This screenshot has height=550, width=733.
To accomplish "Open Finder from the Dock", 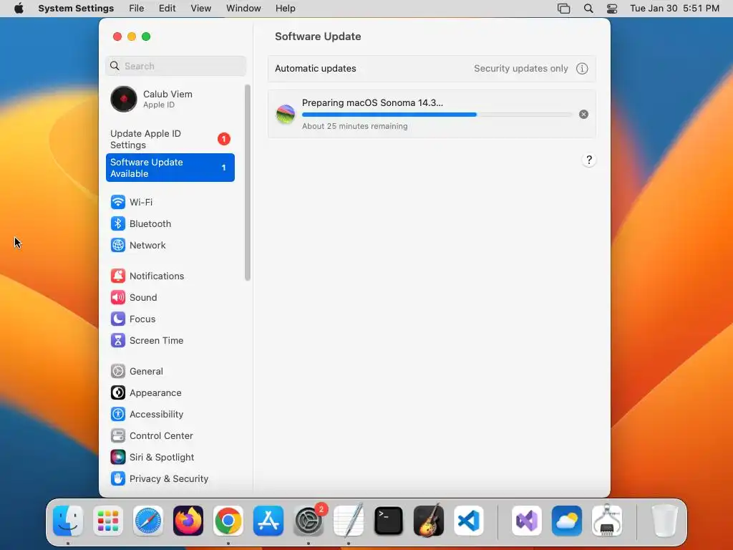I will click(x=68, y=521).
